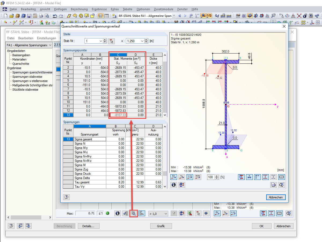Click the Grafik button
This screenshot has height=242, width=322.
(x=161, y=226)
